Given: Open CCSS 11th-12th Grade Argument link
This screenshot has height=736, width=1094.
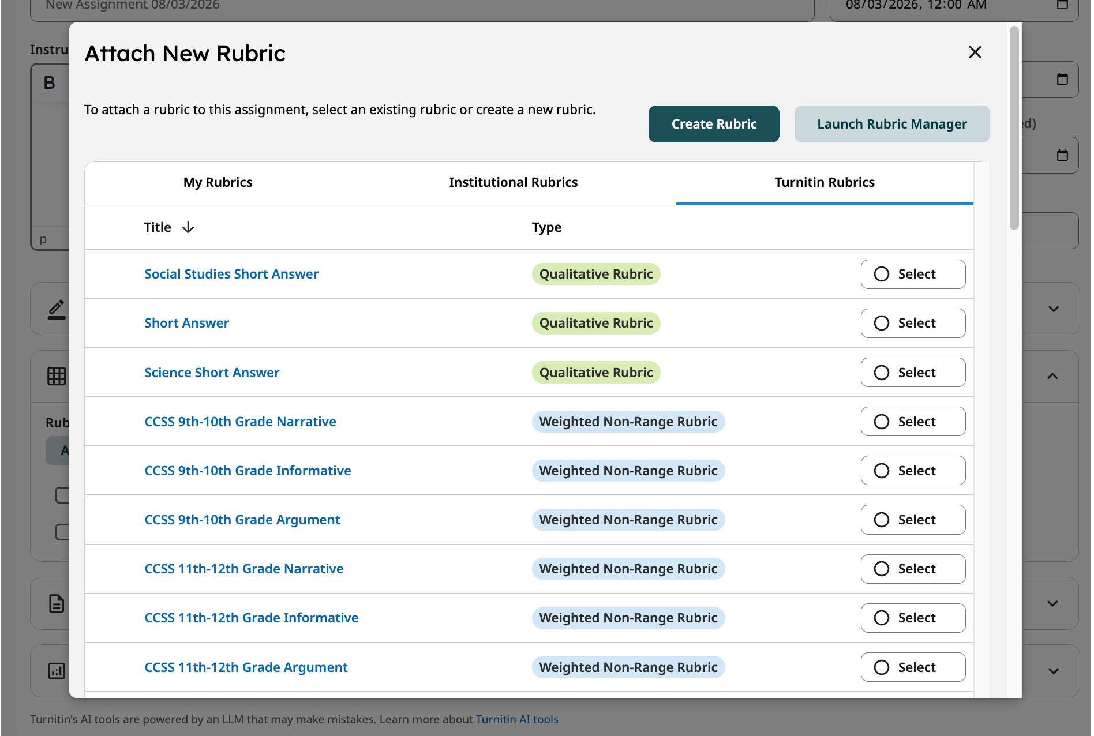Looking at the screenshot, I should (x=246, y=667).
